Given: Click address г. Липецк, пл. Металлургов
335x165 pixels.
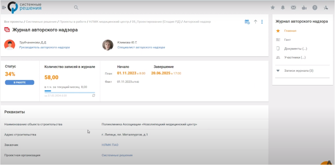Looking at the screenshot, I should tap(125, 135).
